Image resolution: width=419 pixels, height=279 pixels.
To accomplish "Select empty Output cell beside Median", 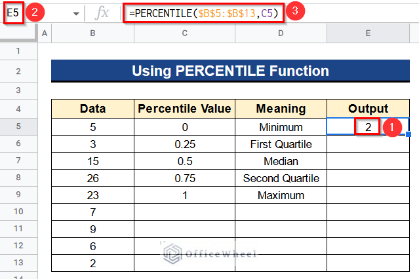I will pyautogui.click(x=369, y=161).
